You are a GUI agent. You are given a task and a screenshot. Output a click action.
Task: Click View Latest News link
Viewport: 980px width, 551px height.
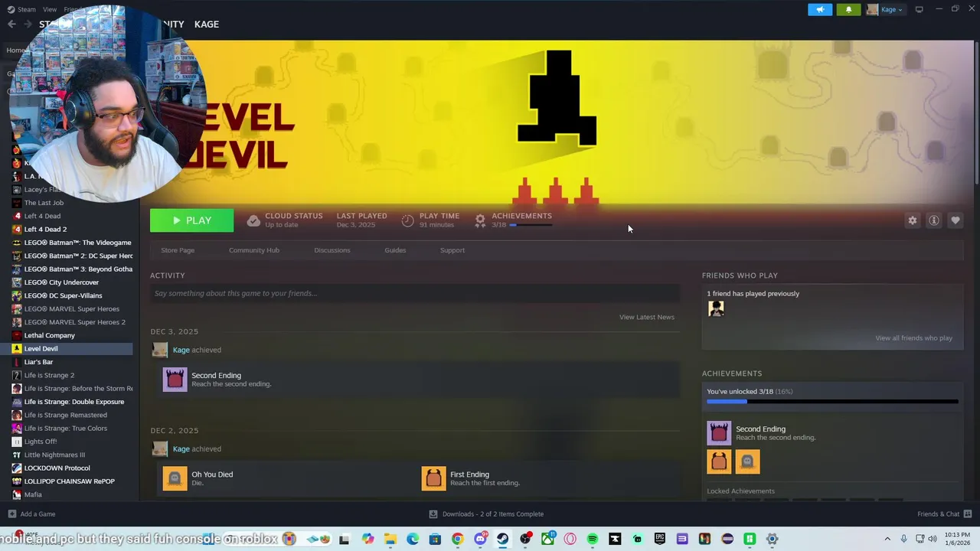647,317
